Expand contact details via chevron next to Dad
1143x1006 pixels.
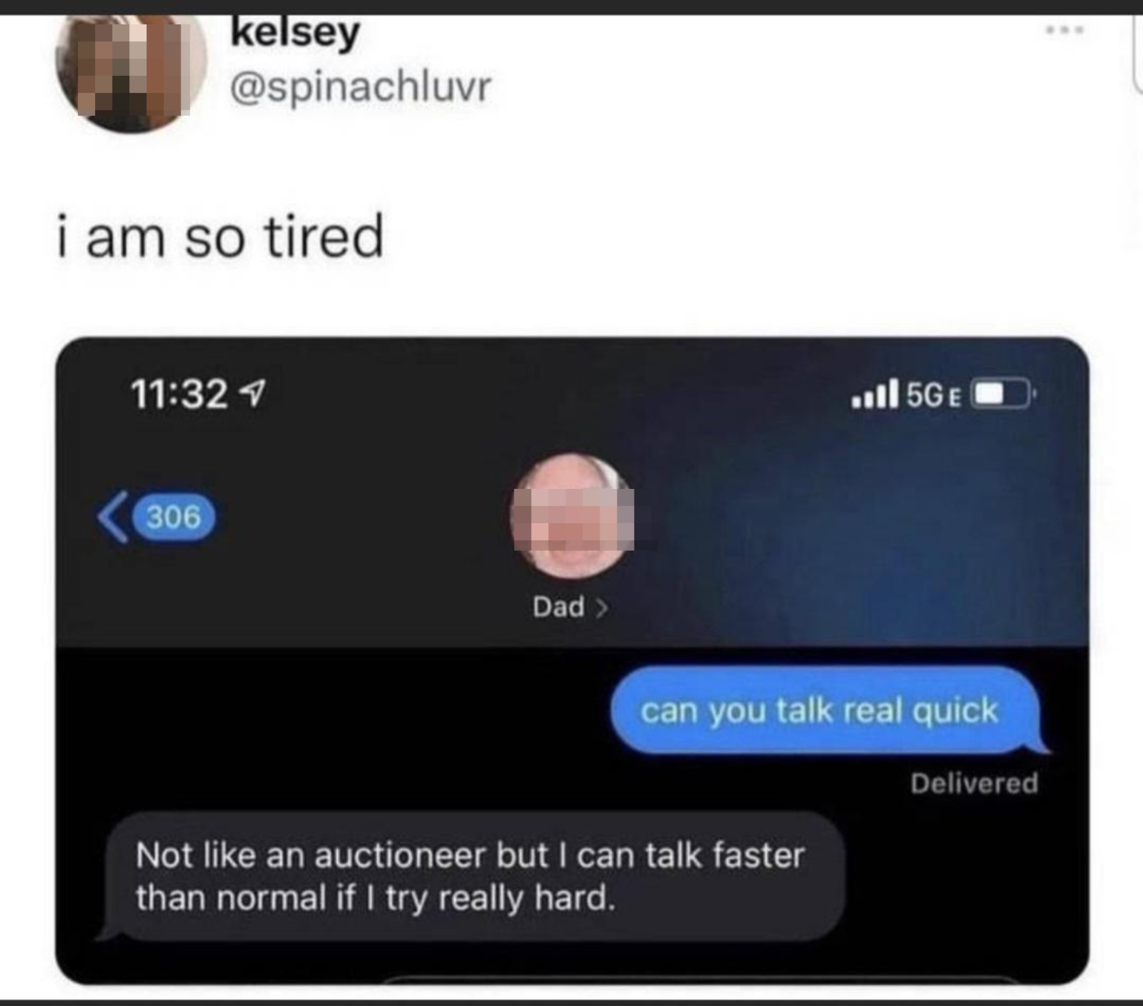(x=602, y=607)
